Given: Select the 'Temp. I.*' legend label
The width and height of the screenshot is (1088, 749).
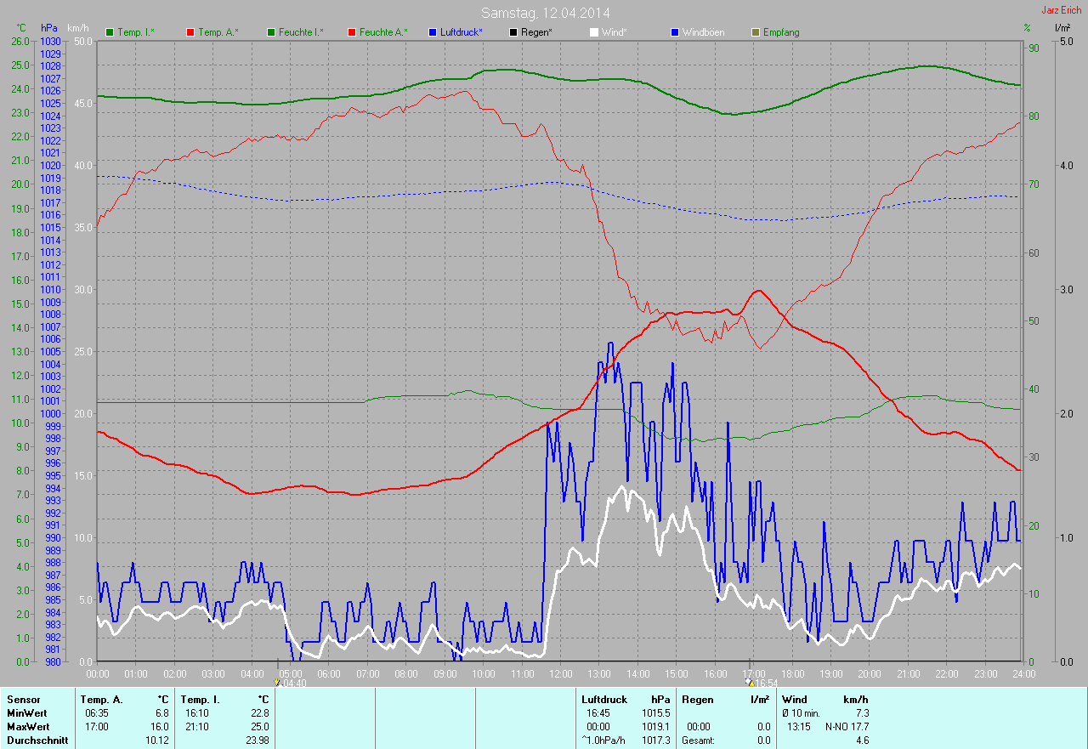Looking at the screenshot, I should click(x=136, y=32).
